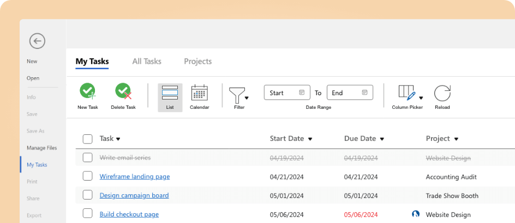Image resolution: width=515 pixels, height=223 pixels.
Task: Click Print in the sidebar
Action: point(32,182)
